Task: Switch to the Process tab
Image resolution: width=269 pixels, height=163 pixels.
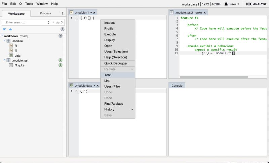Action: 45,13
